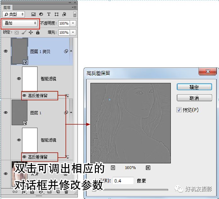
Task: Lock all padlock icon
Action: (x=38, y=32)
